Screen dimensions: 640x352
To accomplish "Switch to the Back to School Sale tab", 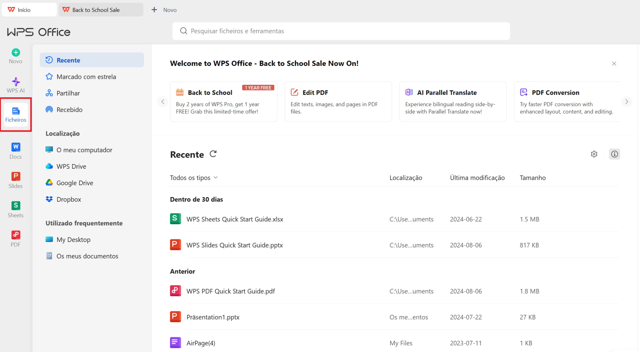I will pos(101,10).
